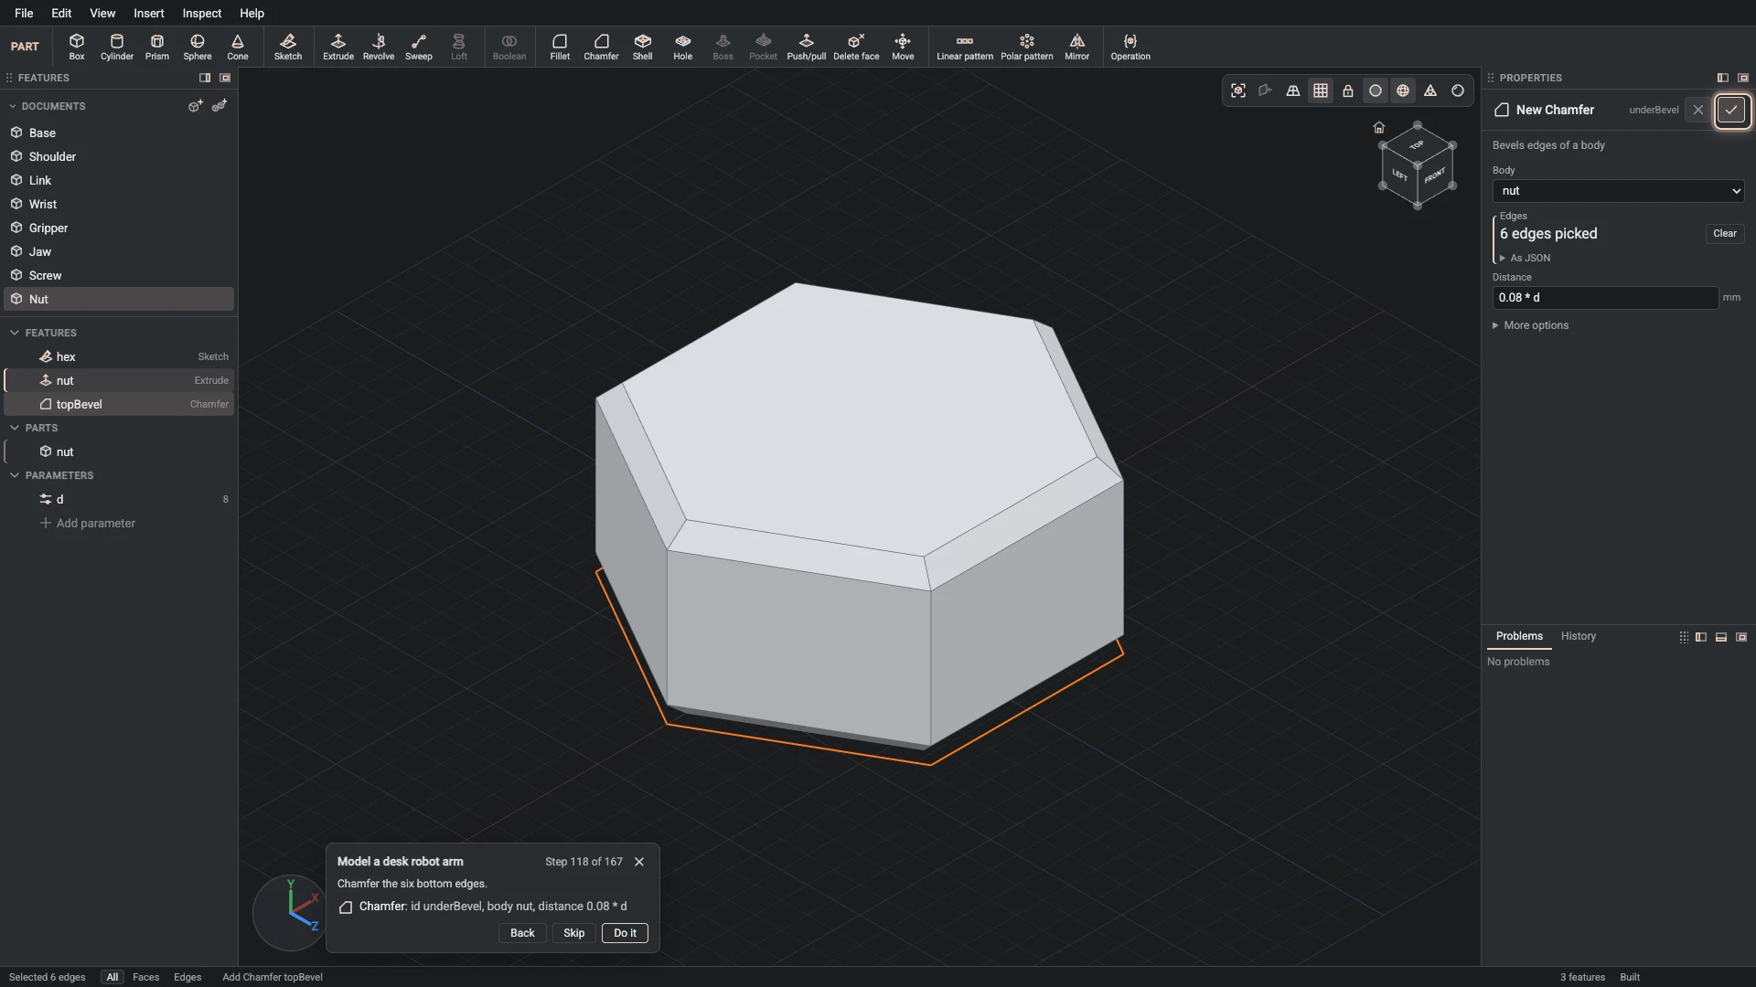
Task: Select the Edges filter in status bar
Action: tap(187, 977)
